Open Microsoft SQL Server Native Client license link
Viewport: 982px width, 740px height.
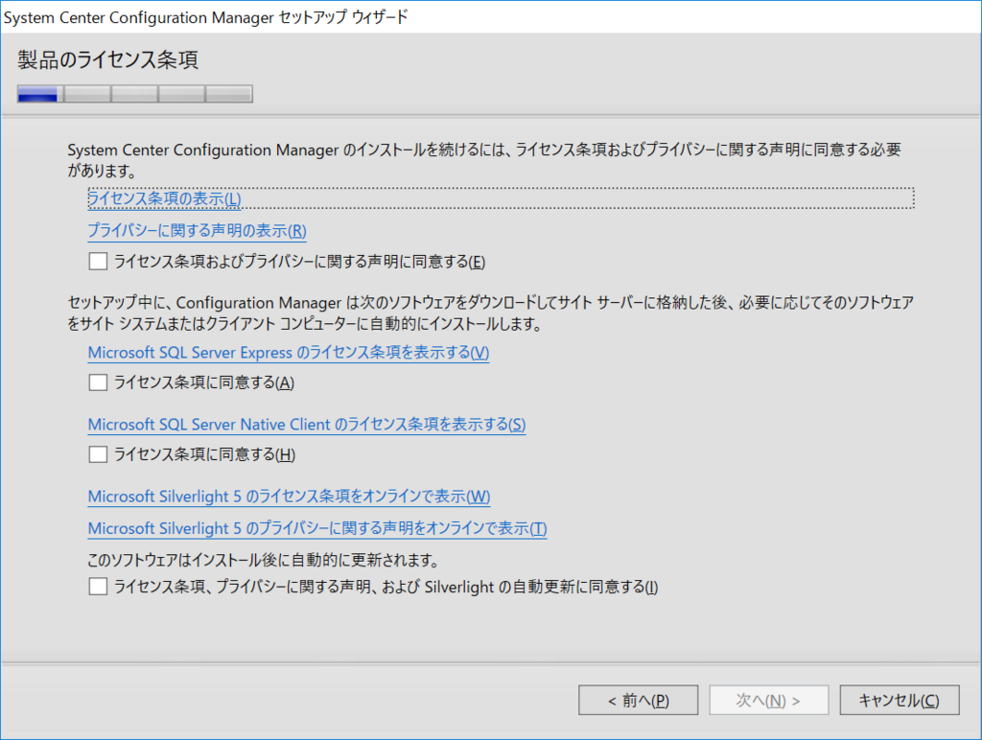coord(306,425)
